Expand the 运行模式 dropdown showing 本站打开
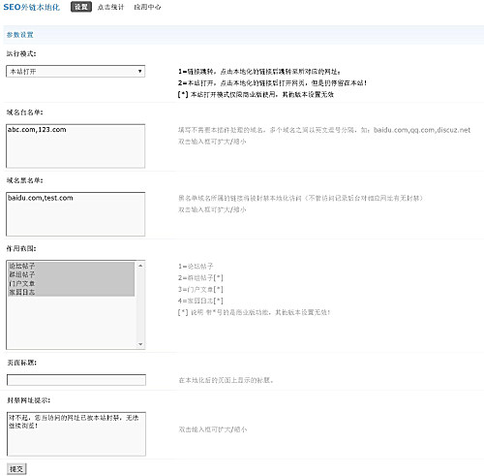Viewport: 484px width, 476px height. pyautogui.click(x=76, y=71)
